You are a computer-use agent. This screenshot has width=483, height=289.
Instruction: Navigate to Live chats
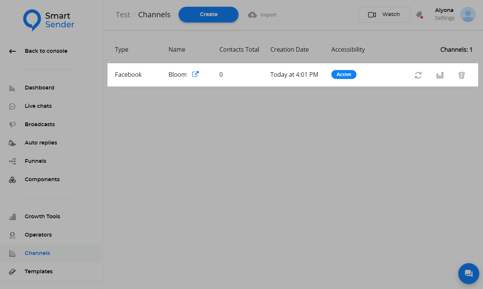tap(38, 106)
